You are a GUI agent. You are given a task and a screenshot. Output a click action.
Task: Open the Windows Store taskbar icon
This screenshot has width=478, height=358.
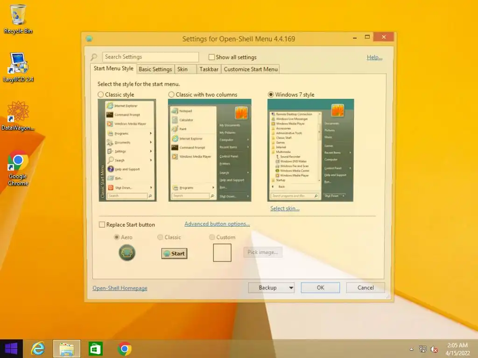tap(95, 349)
